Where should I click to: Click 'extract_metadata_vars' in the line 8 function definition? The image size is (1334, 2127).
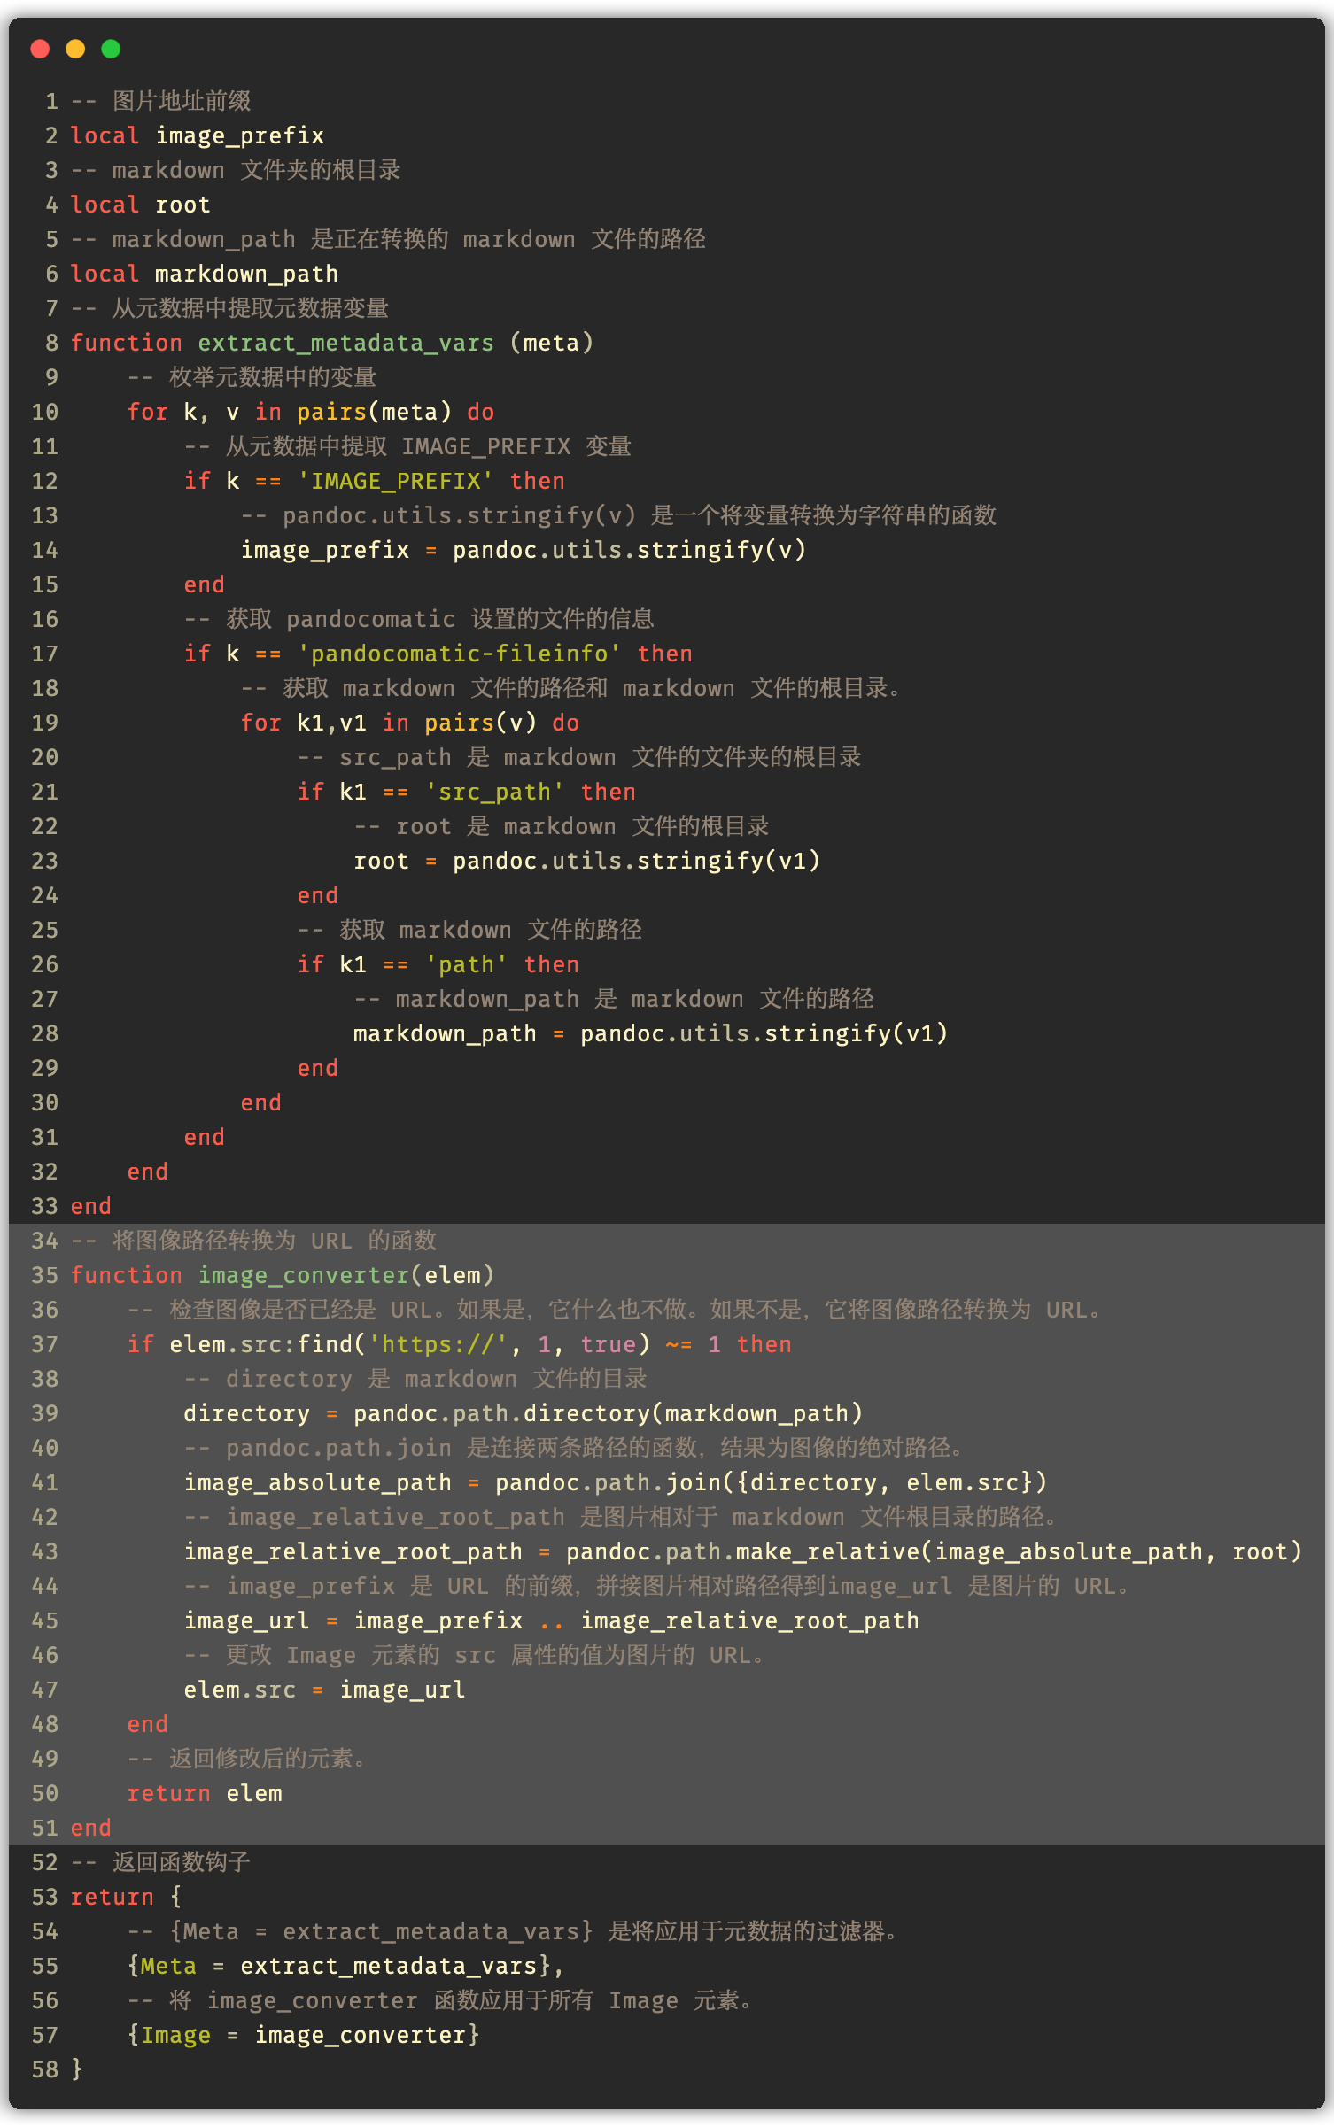coord(346,343)
